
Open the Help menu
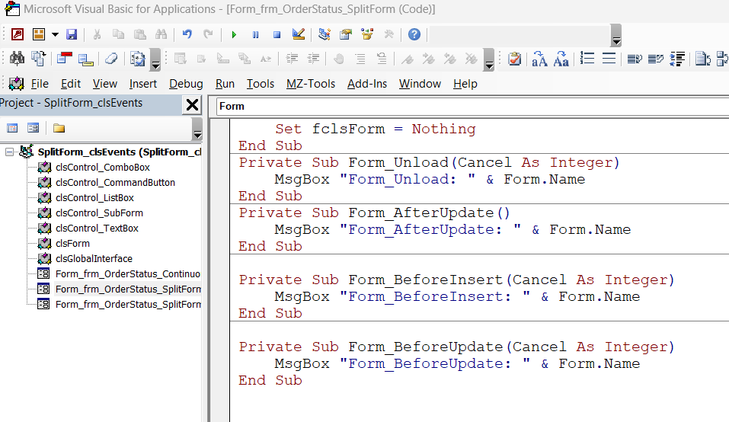point(465,84)
